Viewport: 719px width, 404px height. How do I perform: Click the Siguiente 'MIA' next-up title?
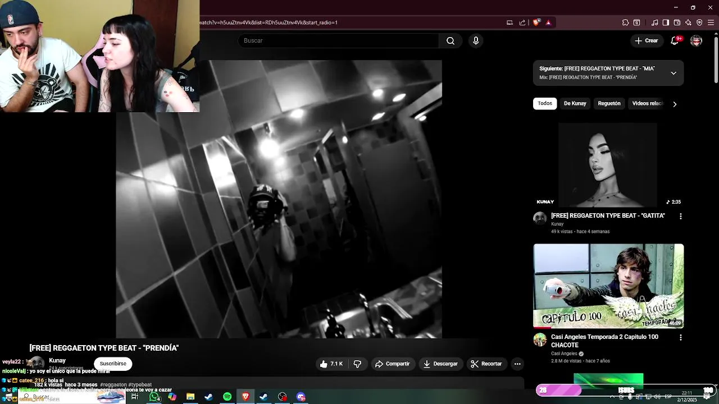coord(597,68)
